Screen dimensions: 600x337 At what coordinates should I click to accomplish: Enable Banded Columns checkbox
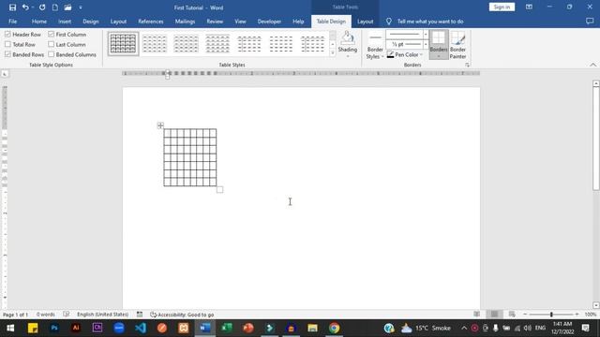pyautogui.click(x=51, y=54)
